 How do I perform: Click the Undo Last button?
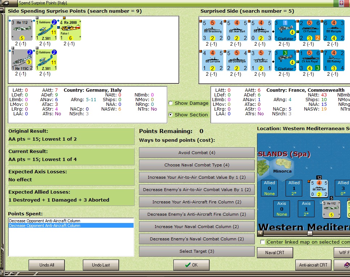coord(101,265)
